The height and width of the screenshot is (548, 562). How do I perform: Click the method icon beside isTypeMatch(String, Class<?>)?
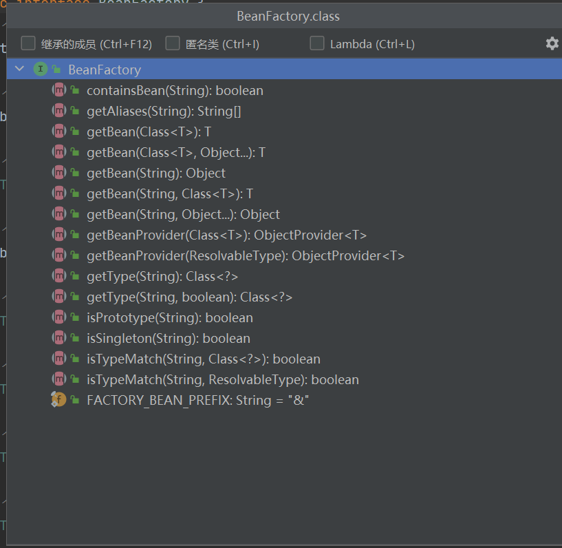(x=58, y=359)
